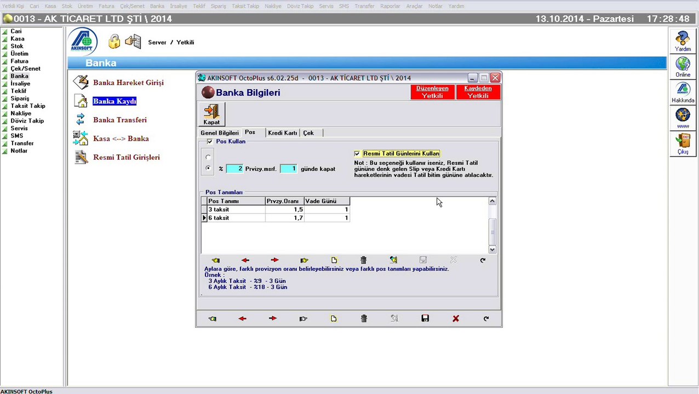This screenshot has width=699, height=394.
Task: Edit row in Pos Tanımları navigator
Action: point(393,260)
